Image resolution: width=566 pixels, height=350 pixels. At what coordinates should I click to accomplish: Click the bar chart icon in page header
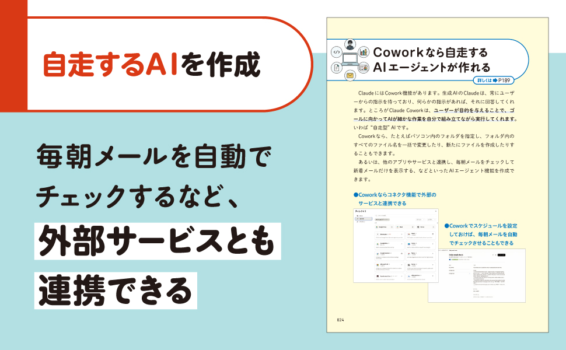pos(364,52)
